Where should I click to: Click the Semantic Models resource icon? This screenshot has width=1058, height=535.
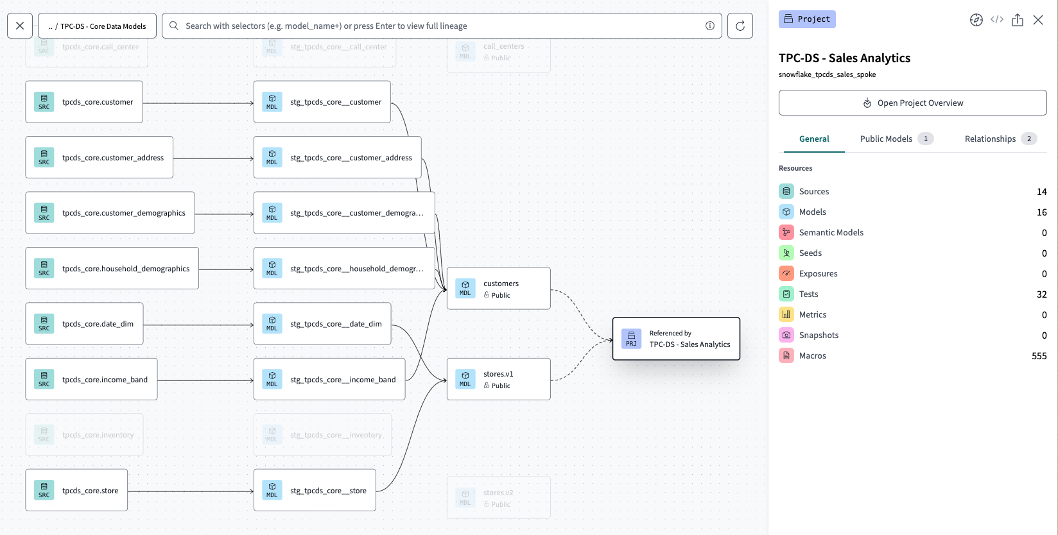click(786, 233)
